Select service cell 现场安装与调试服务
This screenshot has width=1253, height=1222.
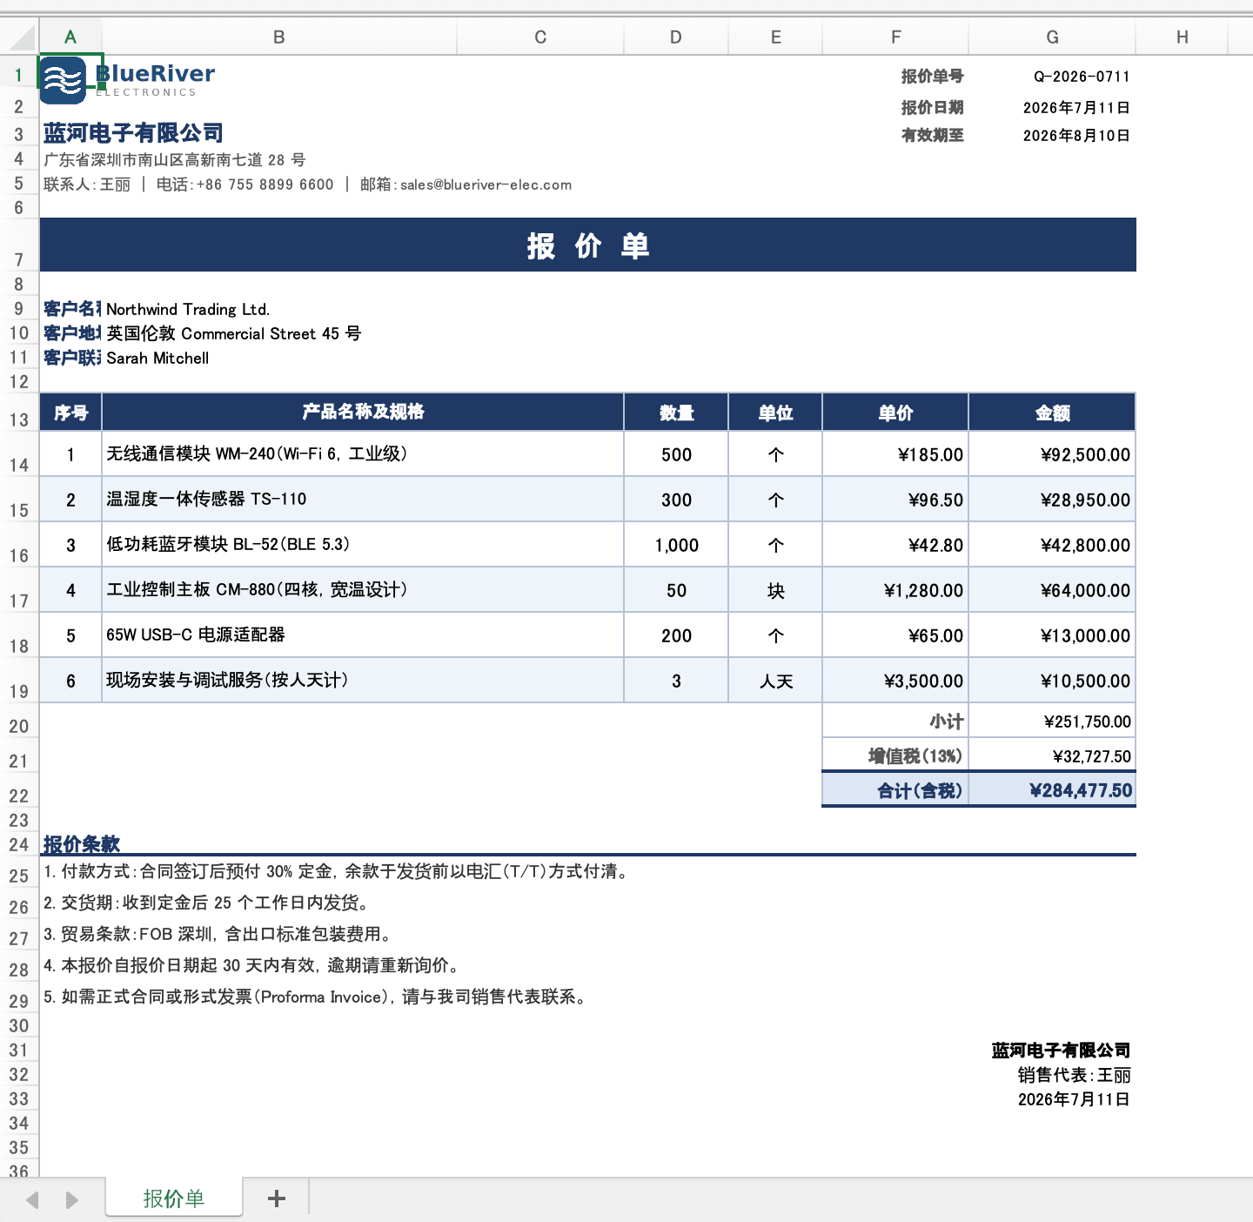click(363, 680)
